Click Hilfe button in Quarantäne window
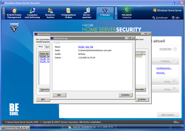Viewport: 185px width, 131px height. point(43,99)
